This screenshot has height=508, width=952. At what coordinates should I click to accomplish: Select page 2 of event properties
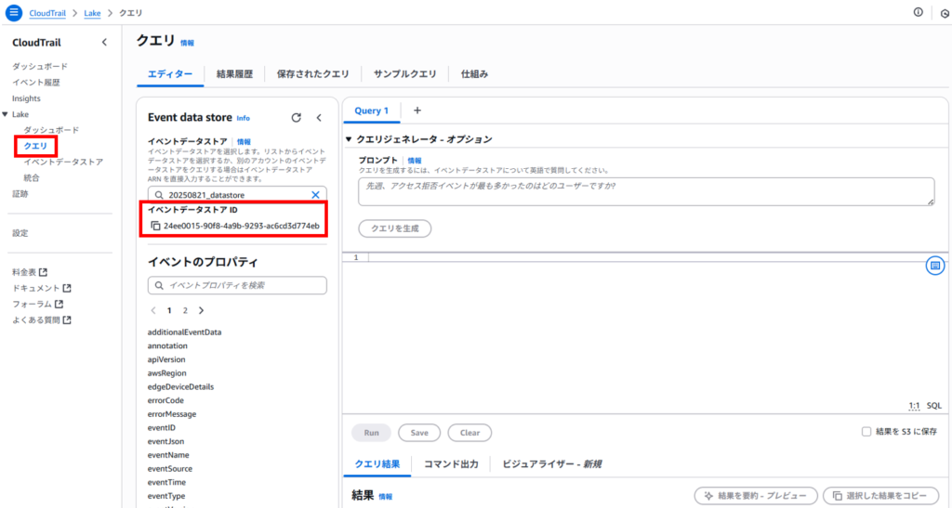(x=185, y=310)
